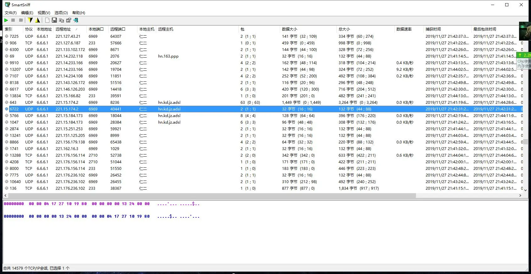The width and height of the screenshot is (531, 274).
Task: Sort by the 索引 column header
Action: 13,29
